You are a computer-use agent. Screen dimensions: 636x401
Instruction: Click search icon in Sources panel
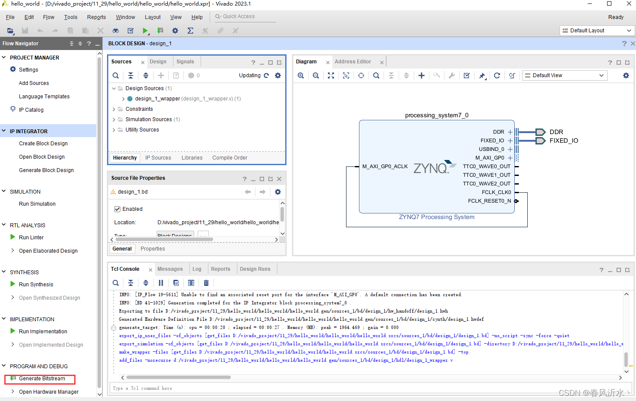click(x=116, y=75)
